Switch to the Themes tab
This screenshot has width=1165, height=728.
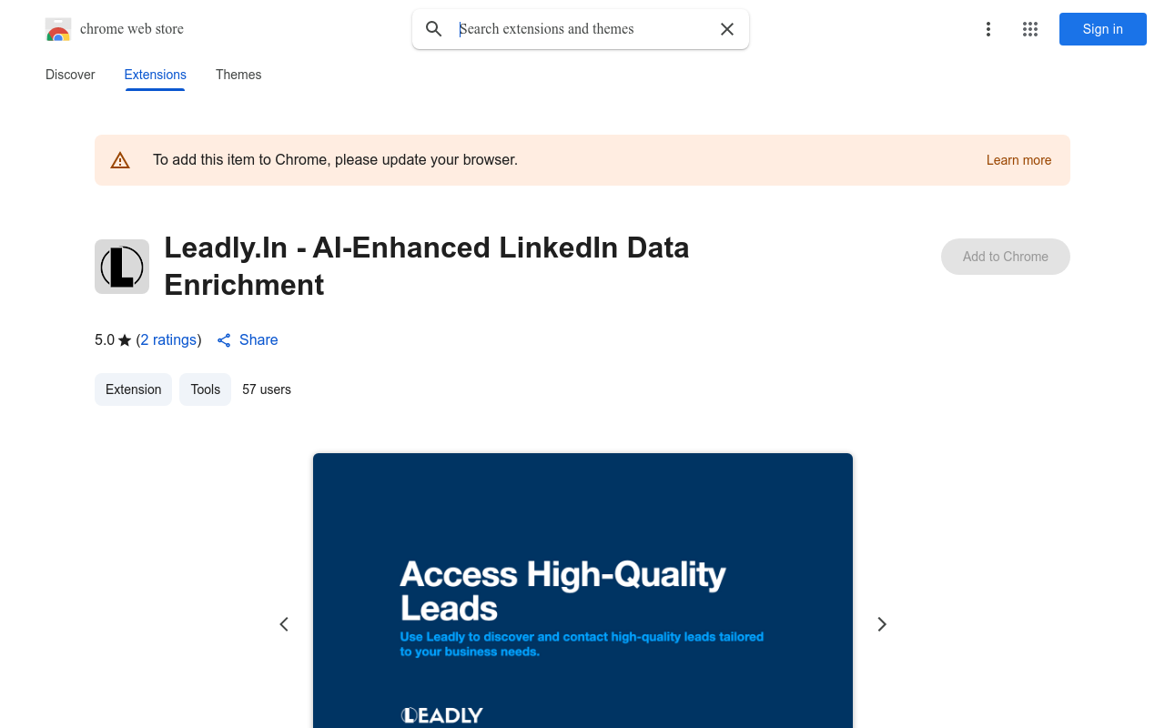[238, 75]
